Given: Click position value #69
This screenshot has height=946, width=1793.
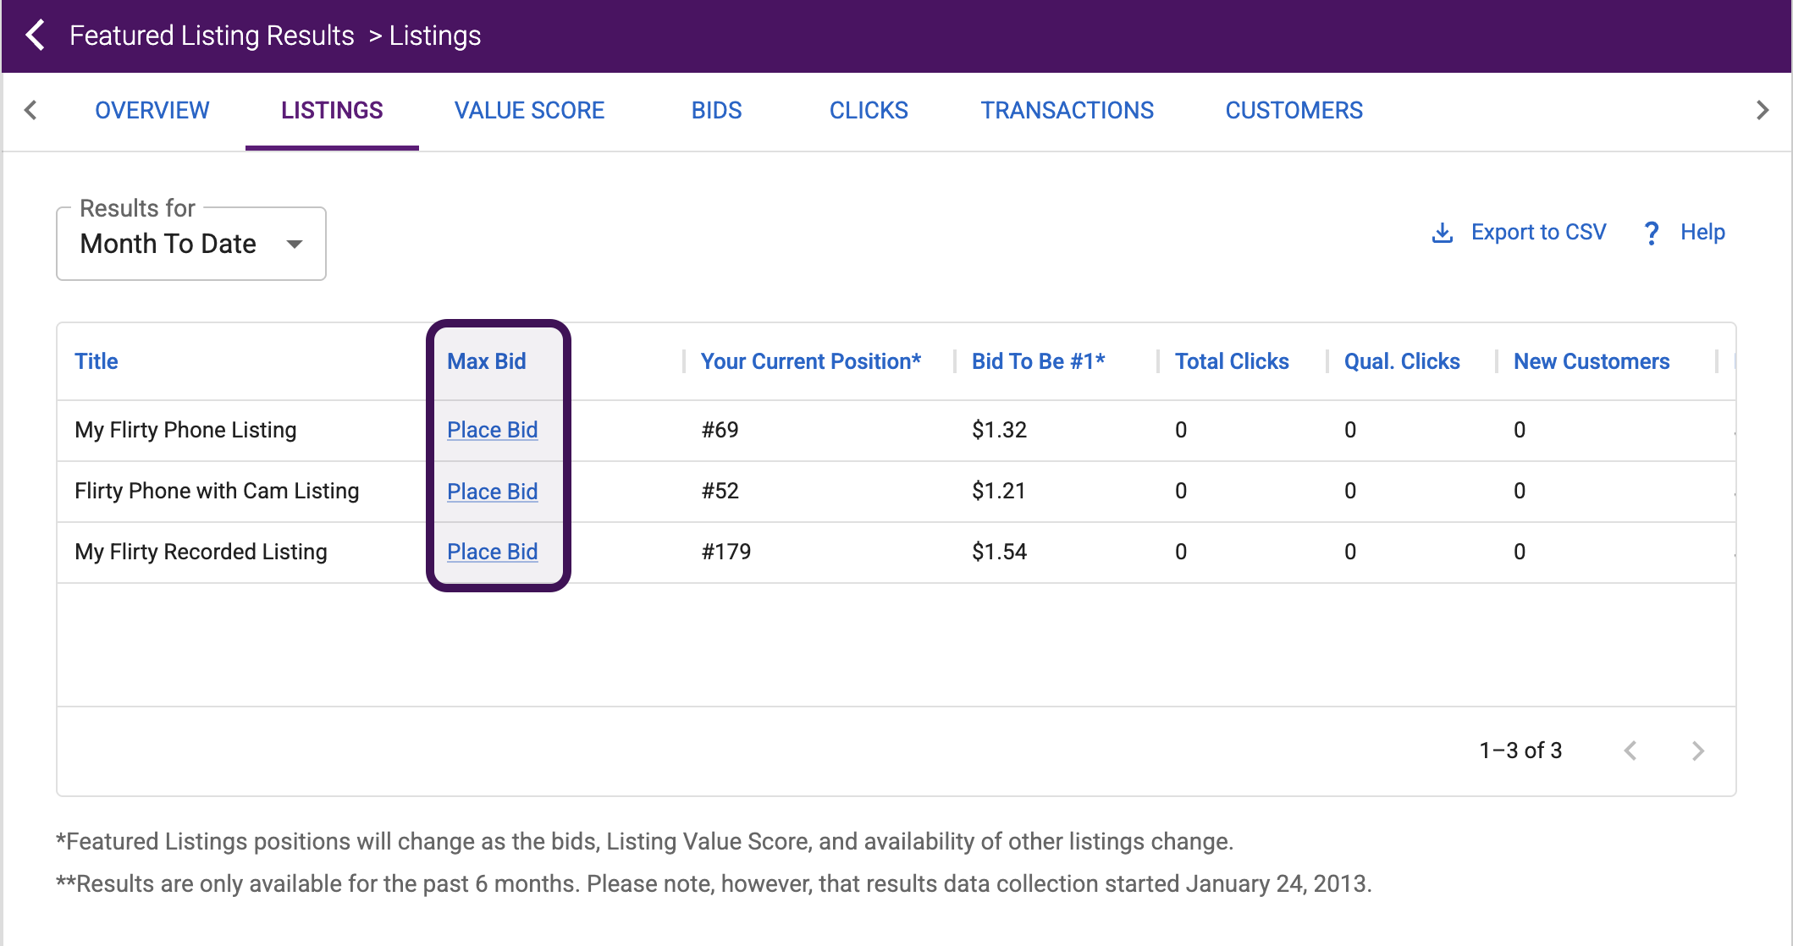Looking at the screenshot, I should 720,430.
